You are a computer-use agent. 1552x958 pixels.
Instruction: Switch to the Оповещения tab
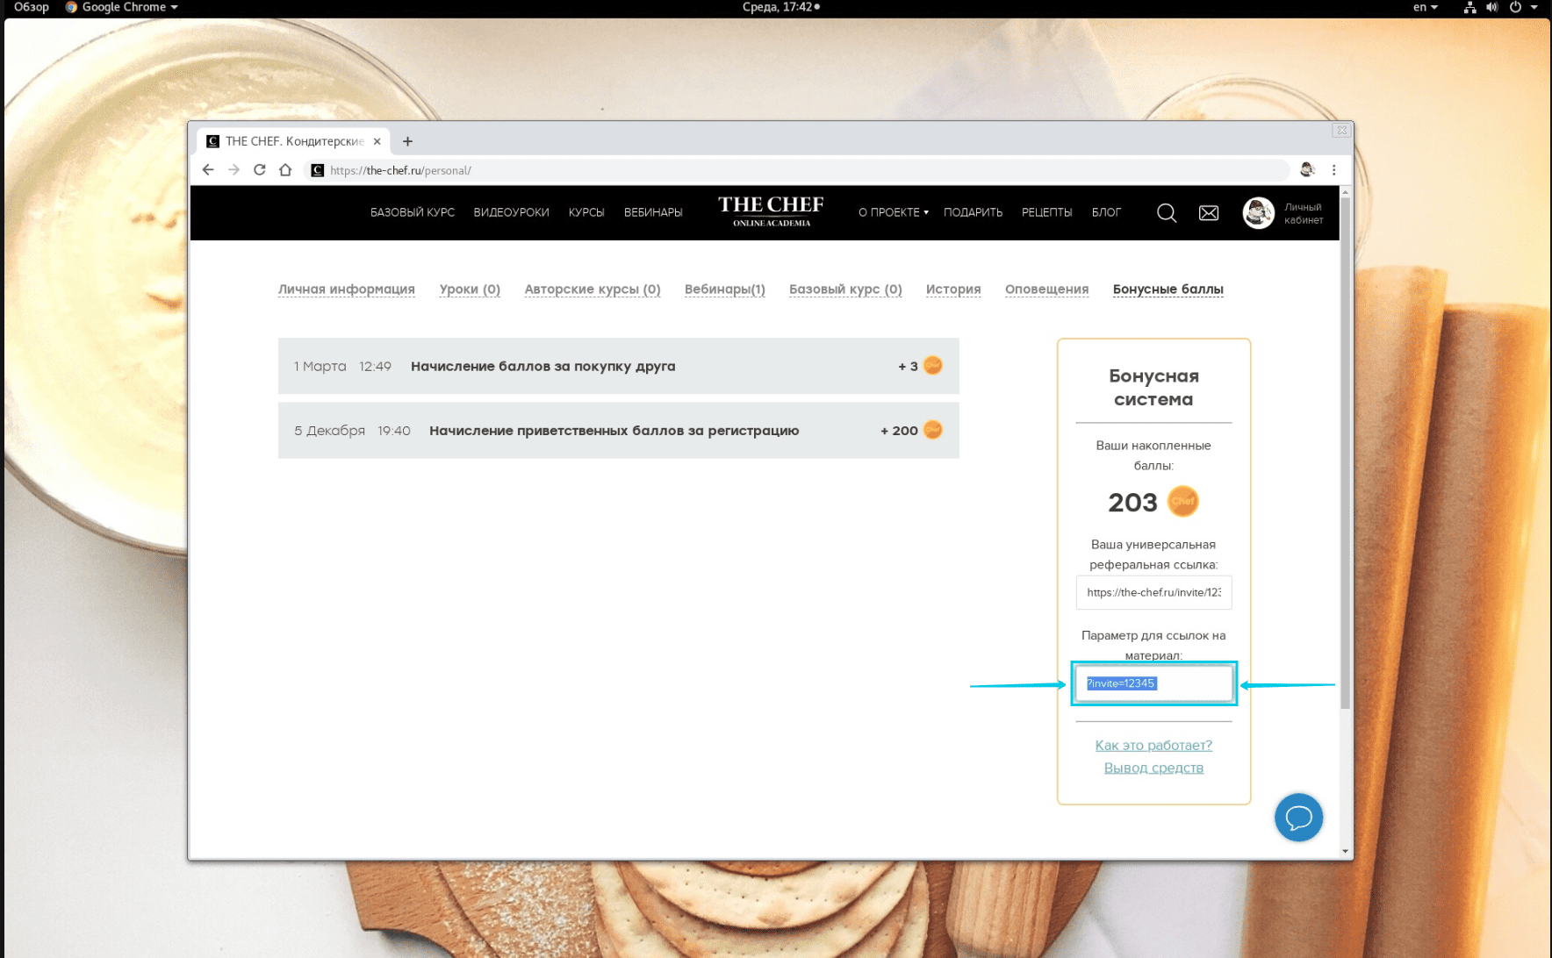[1046, 290]
